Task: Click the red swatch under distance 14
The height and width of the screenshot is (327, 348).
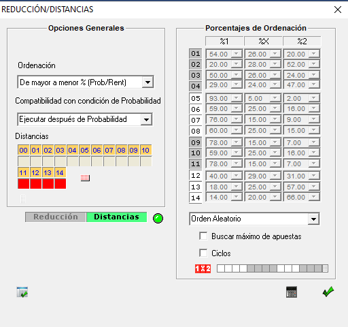Action: (x=60, y=183)
